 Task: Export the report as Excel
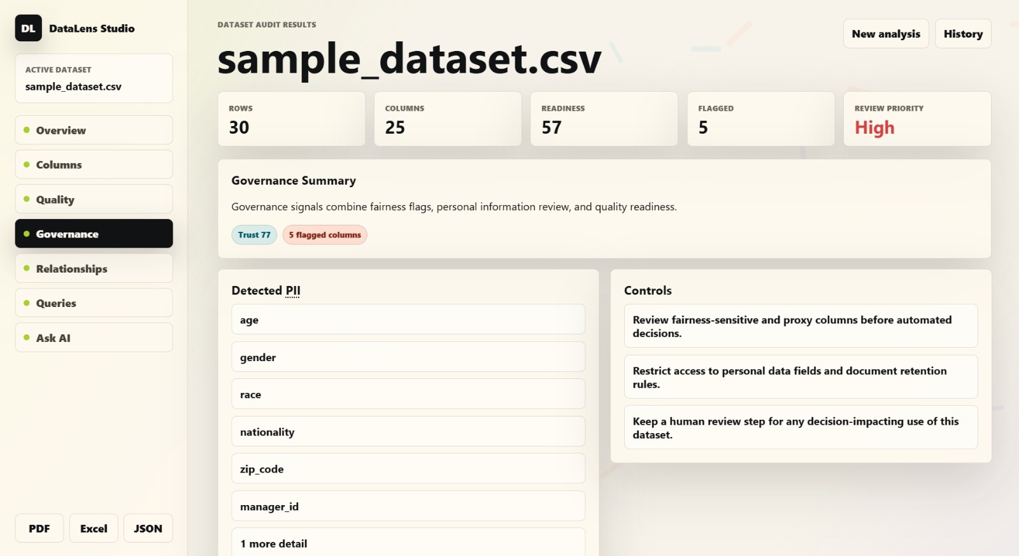[x=94, y=528]
